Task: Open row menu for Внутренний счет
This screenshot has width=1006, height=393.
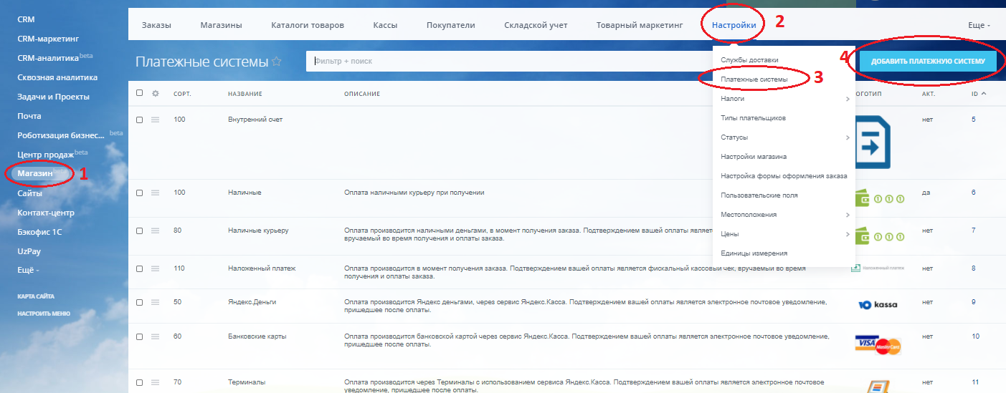Action: [x=155, y=120]
